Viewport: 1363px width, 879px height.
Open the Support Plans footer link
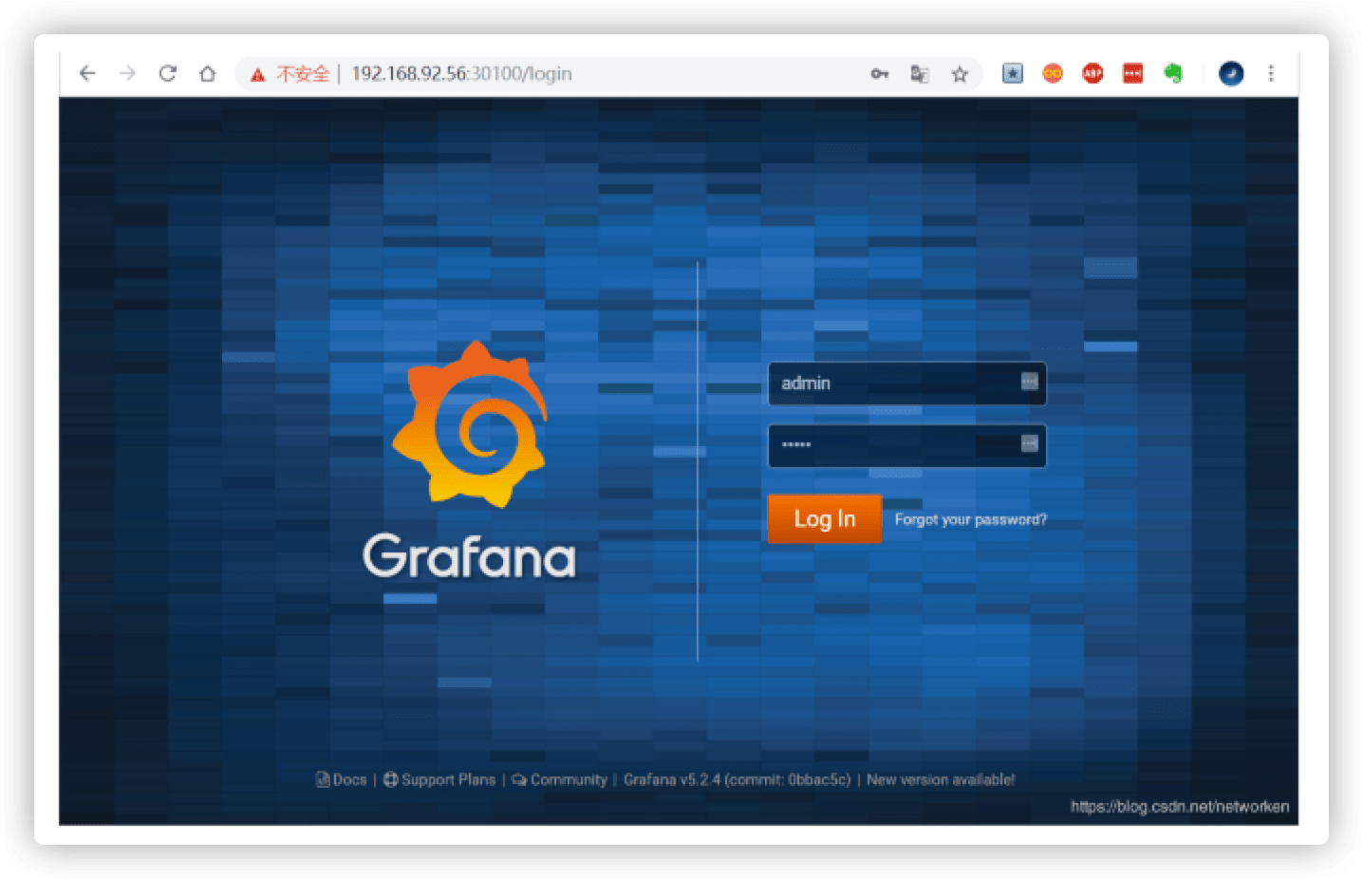tap(439, 779)
